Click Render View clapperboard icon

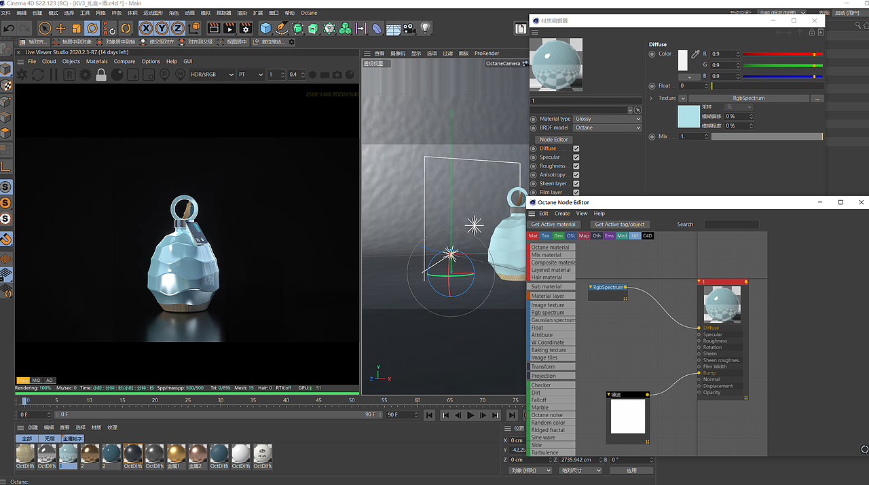214,28
